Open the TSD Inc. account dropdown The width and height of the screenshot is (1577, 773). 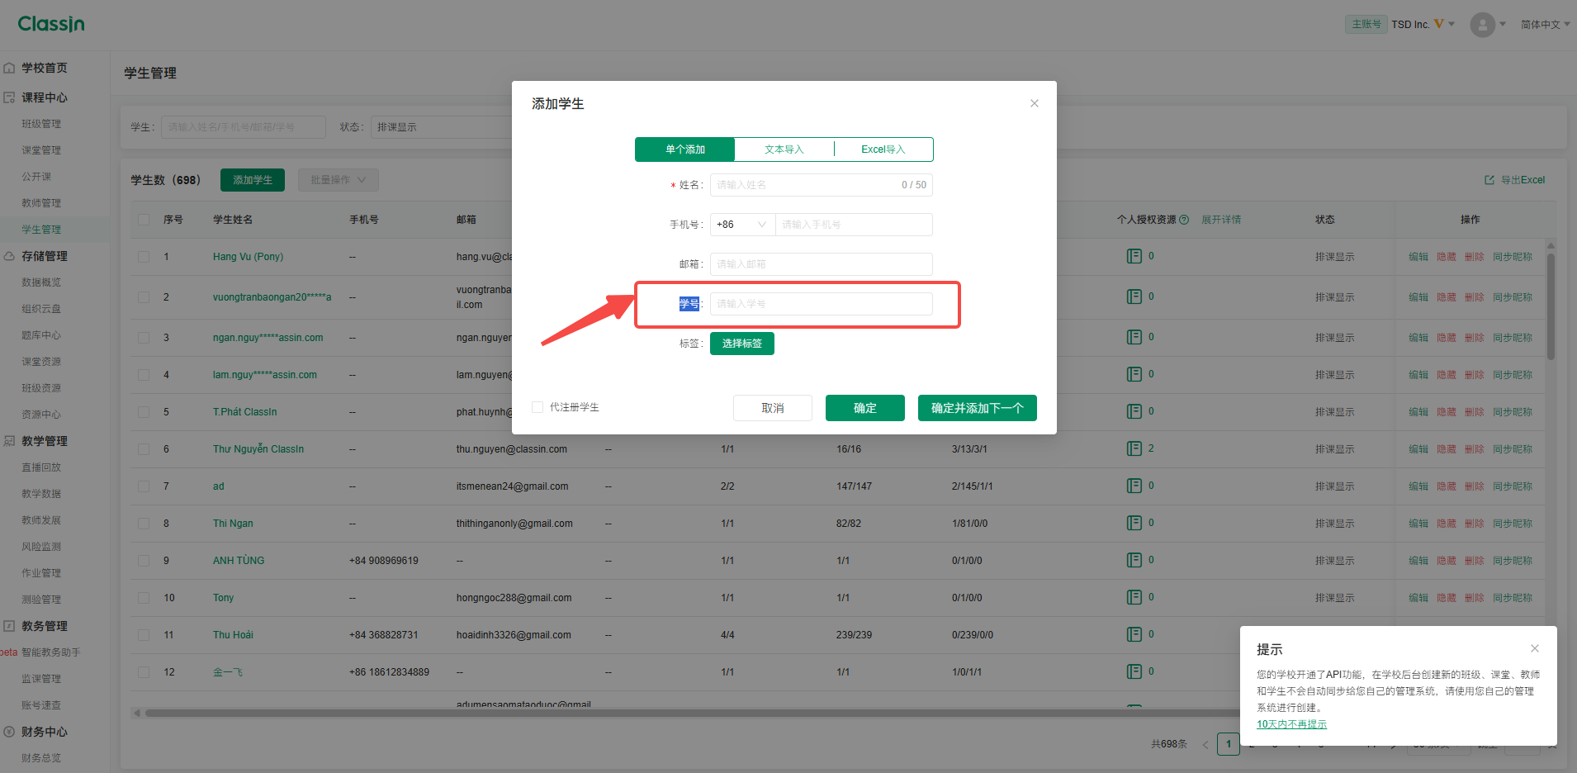1423,25
